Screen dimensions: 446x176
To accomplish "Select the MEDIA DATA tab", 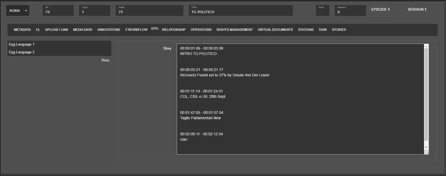I will click(83, 30).
